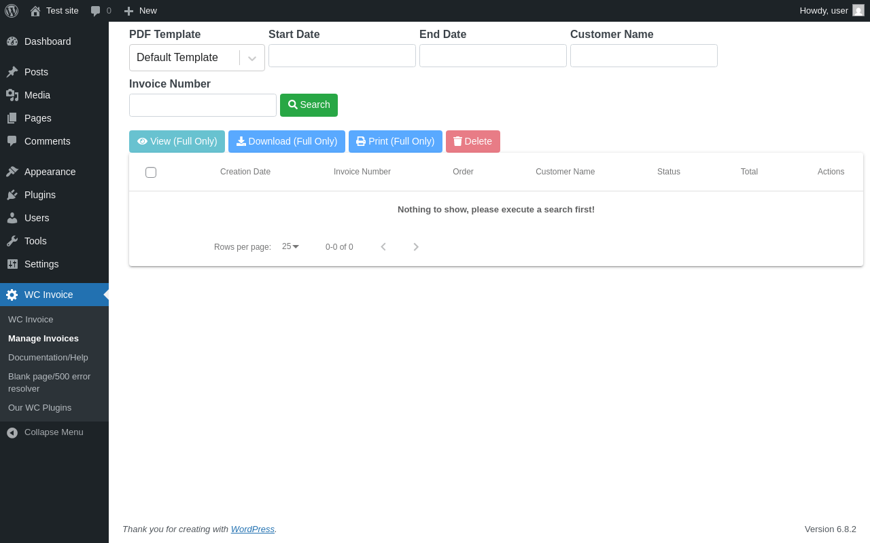Click the Creation Date column header

(x=245, y=172)
